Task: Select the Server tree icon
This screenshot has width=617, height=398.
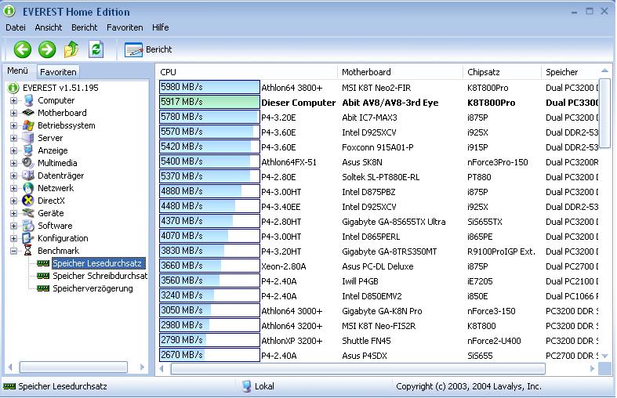Action: pyautogui.click(x=28, y=138)
